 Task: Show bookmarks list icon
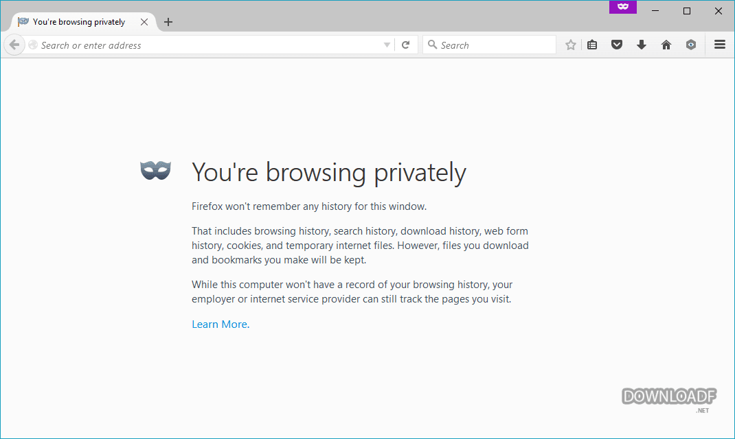point(592,45)
